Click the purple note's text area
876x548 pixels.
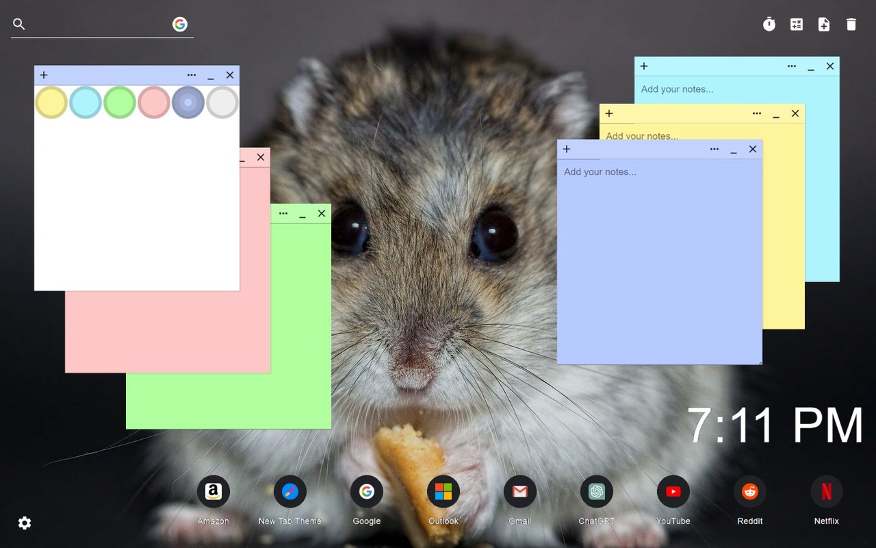660,262
